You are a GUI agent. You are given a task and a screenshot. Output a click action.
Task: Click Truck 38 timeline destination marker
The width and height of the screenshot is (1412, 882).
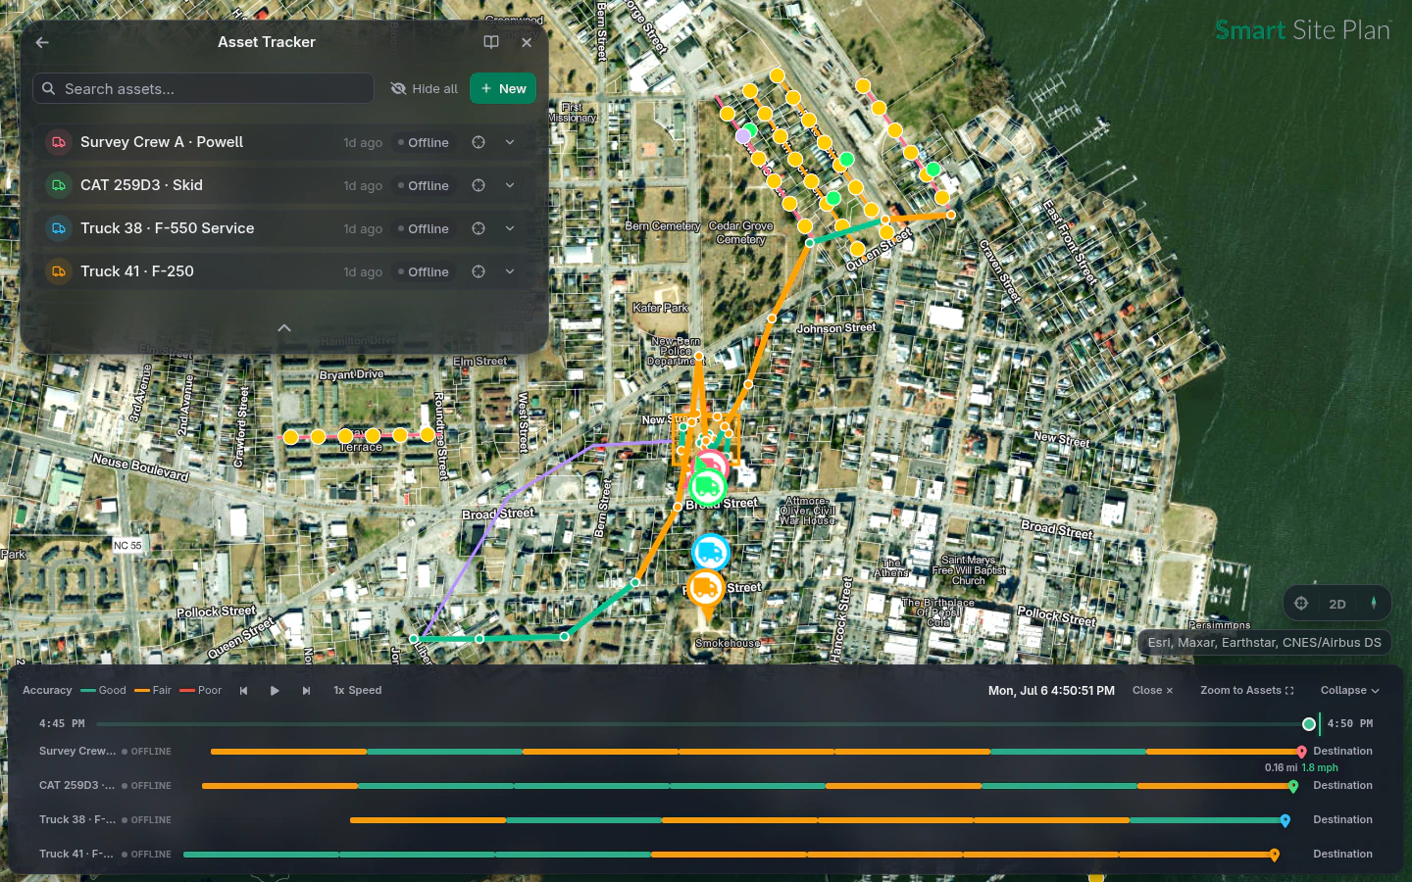1286,821
